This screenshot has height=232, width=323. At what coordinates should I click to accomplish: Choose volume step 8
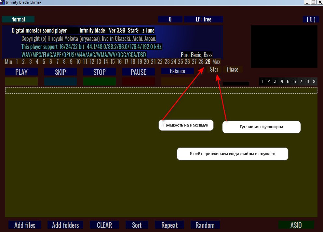[64, 61]
